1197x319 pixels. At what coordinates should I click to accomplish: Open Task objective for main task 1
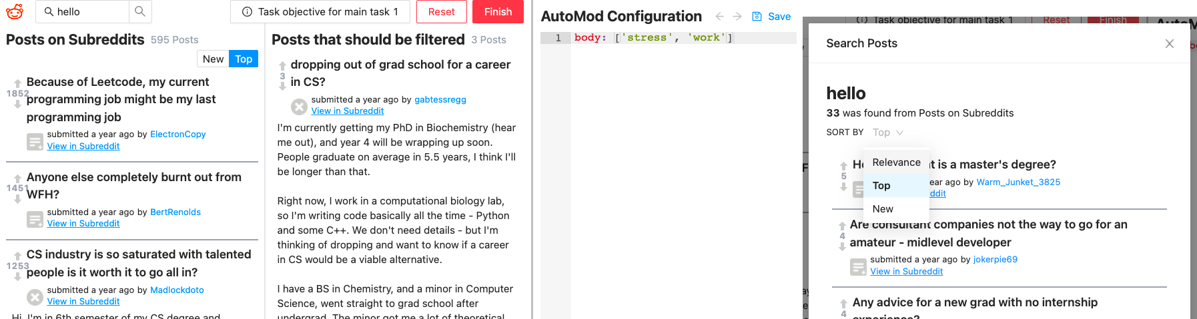point(320,12)
